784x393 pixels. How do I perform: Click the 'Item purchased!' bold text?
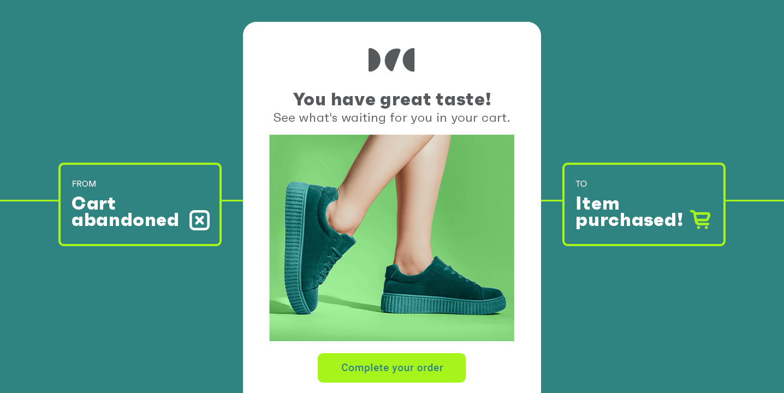(629, 212)
